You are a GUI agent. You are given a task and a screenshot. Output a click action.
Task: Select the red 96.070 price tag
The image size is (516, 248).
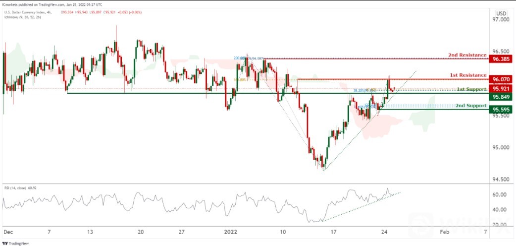point(500,79)
